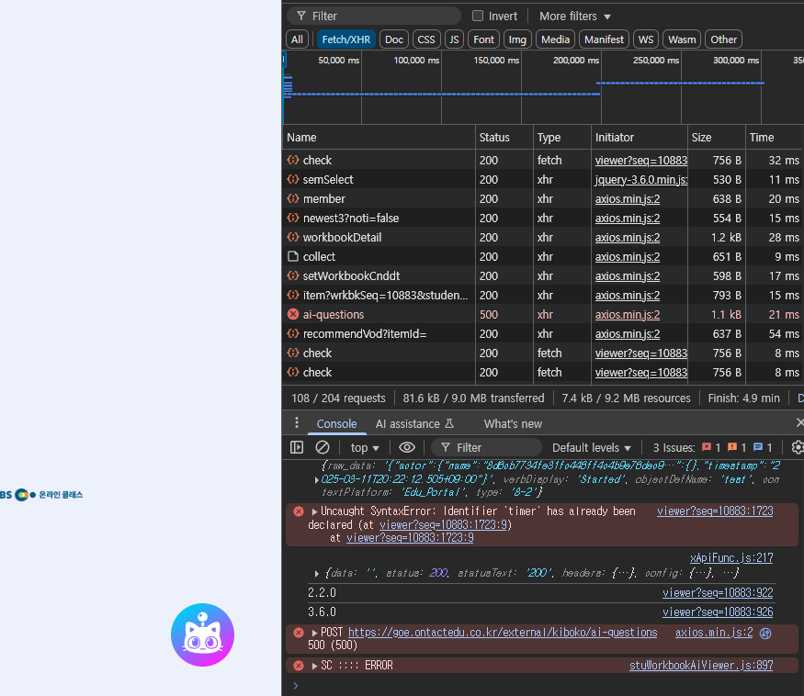804x696 pixels.
Task: Open the top JavaScript context dropdown
Action: [365, 447]
